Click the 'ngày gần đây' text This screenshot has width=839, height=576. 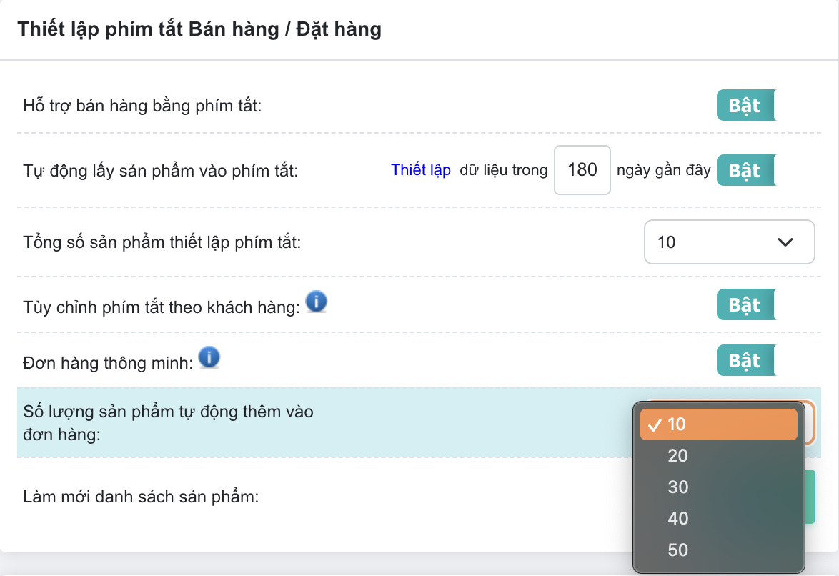tap(663, 170)
